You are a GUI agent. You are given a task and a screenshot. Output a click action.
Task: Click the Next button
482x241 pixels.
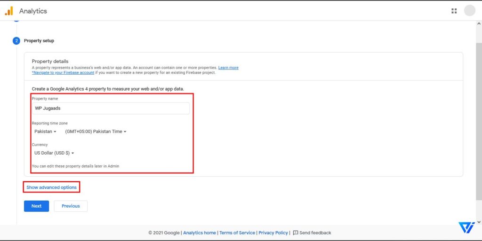click(x=36, y=206)
